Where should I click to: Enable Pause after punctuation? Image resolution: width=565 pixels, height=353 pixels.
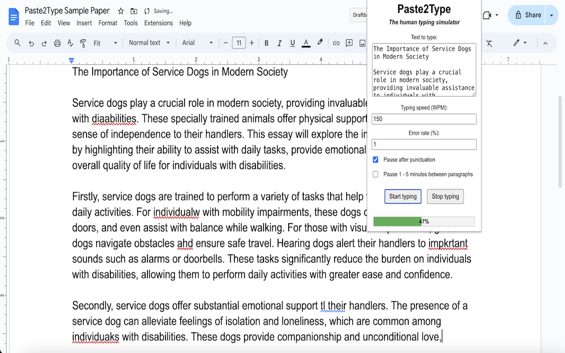pos(375,159)
